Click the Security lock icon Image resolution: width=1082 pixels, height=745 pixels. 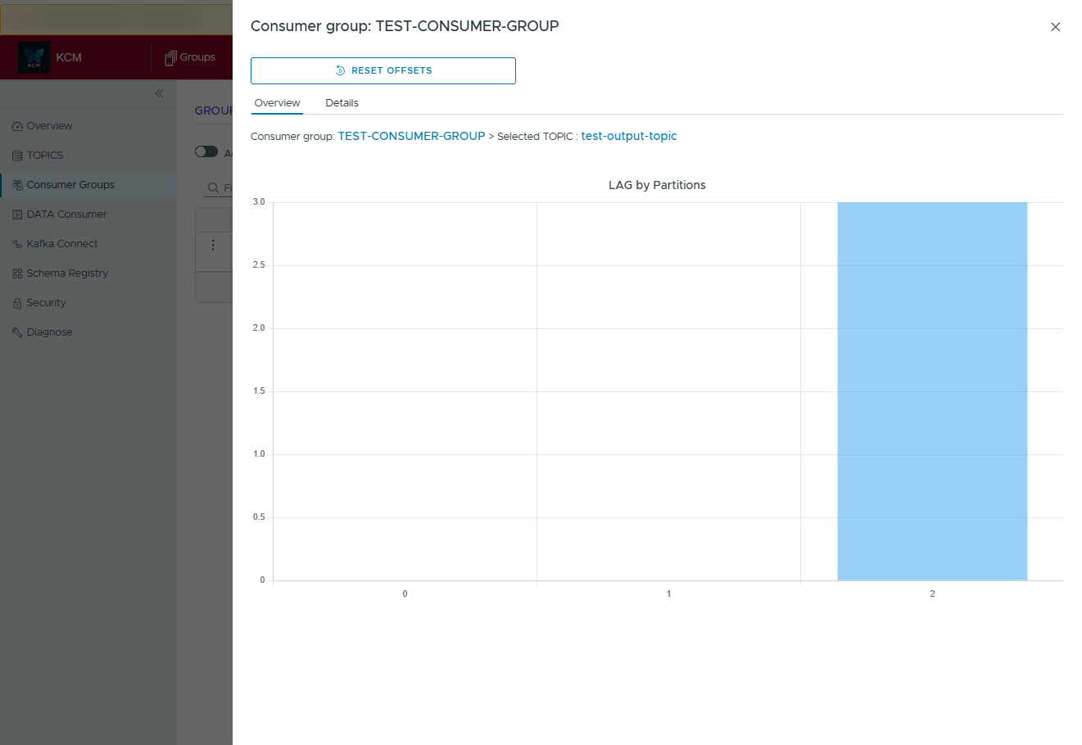tap(17, 303)
